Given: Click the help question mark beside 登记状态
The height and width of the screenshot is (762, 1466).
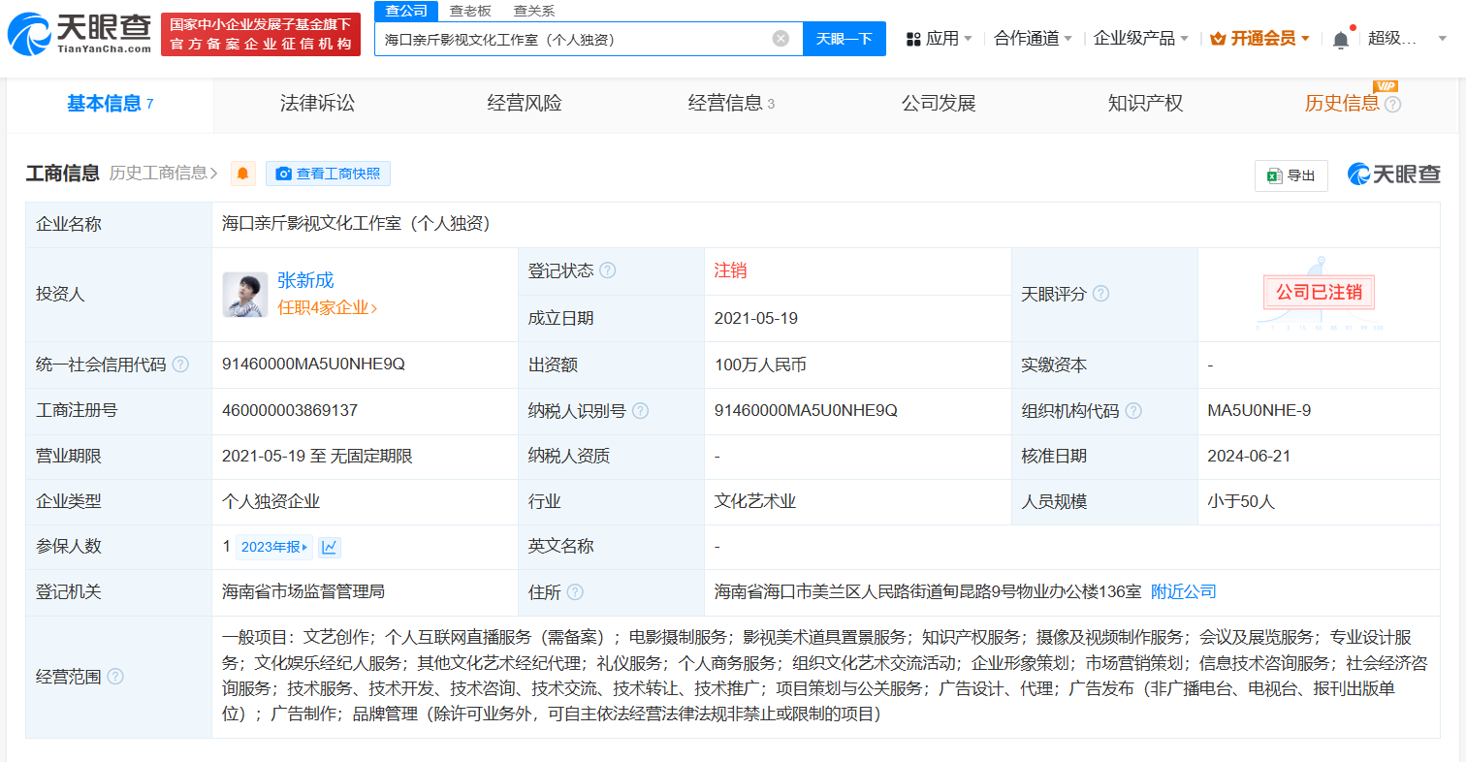Looking at the screenshot, I should pos(609,270).
